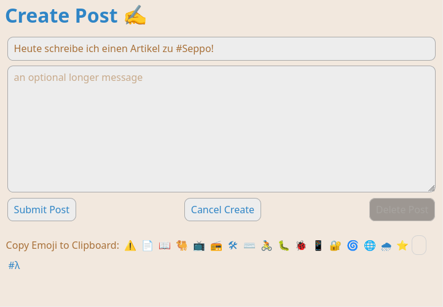Copy the mobile phone emoji
443x307 pixels.
click(x=318, y=246)
